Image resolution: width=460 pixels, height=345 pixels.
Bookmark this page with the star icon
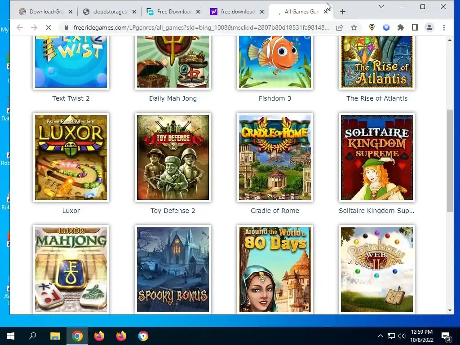[354, 27]
